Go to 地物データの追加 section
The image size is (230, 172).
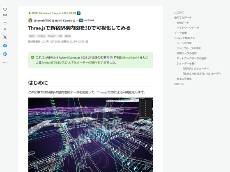pos(186,53)
